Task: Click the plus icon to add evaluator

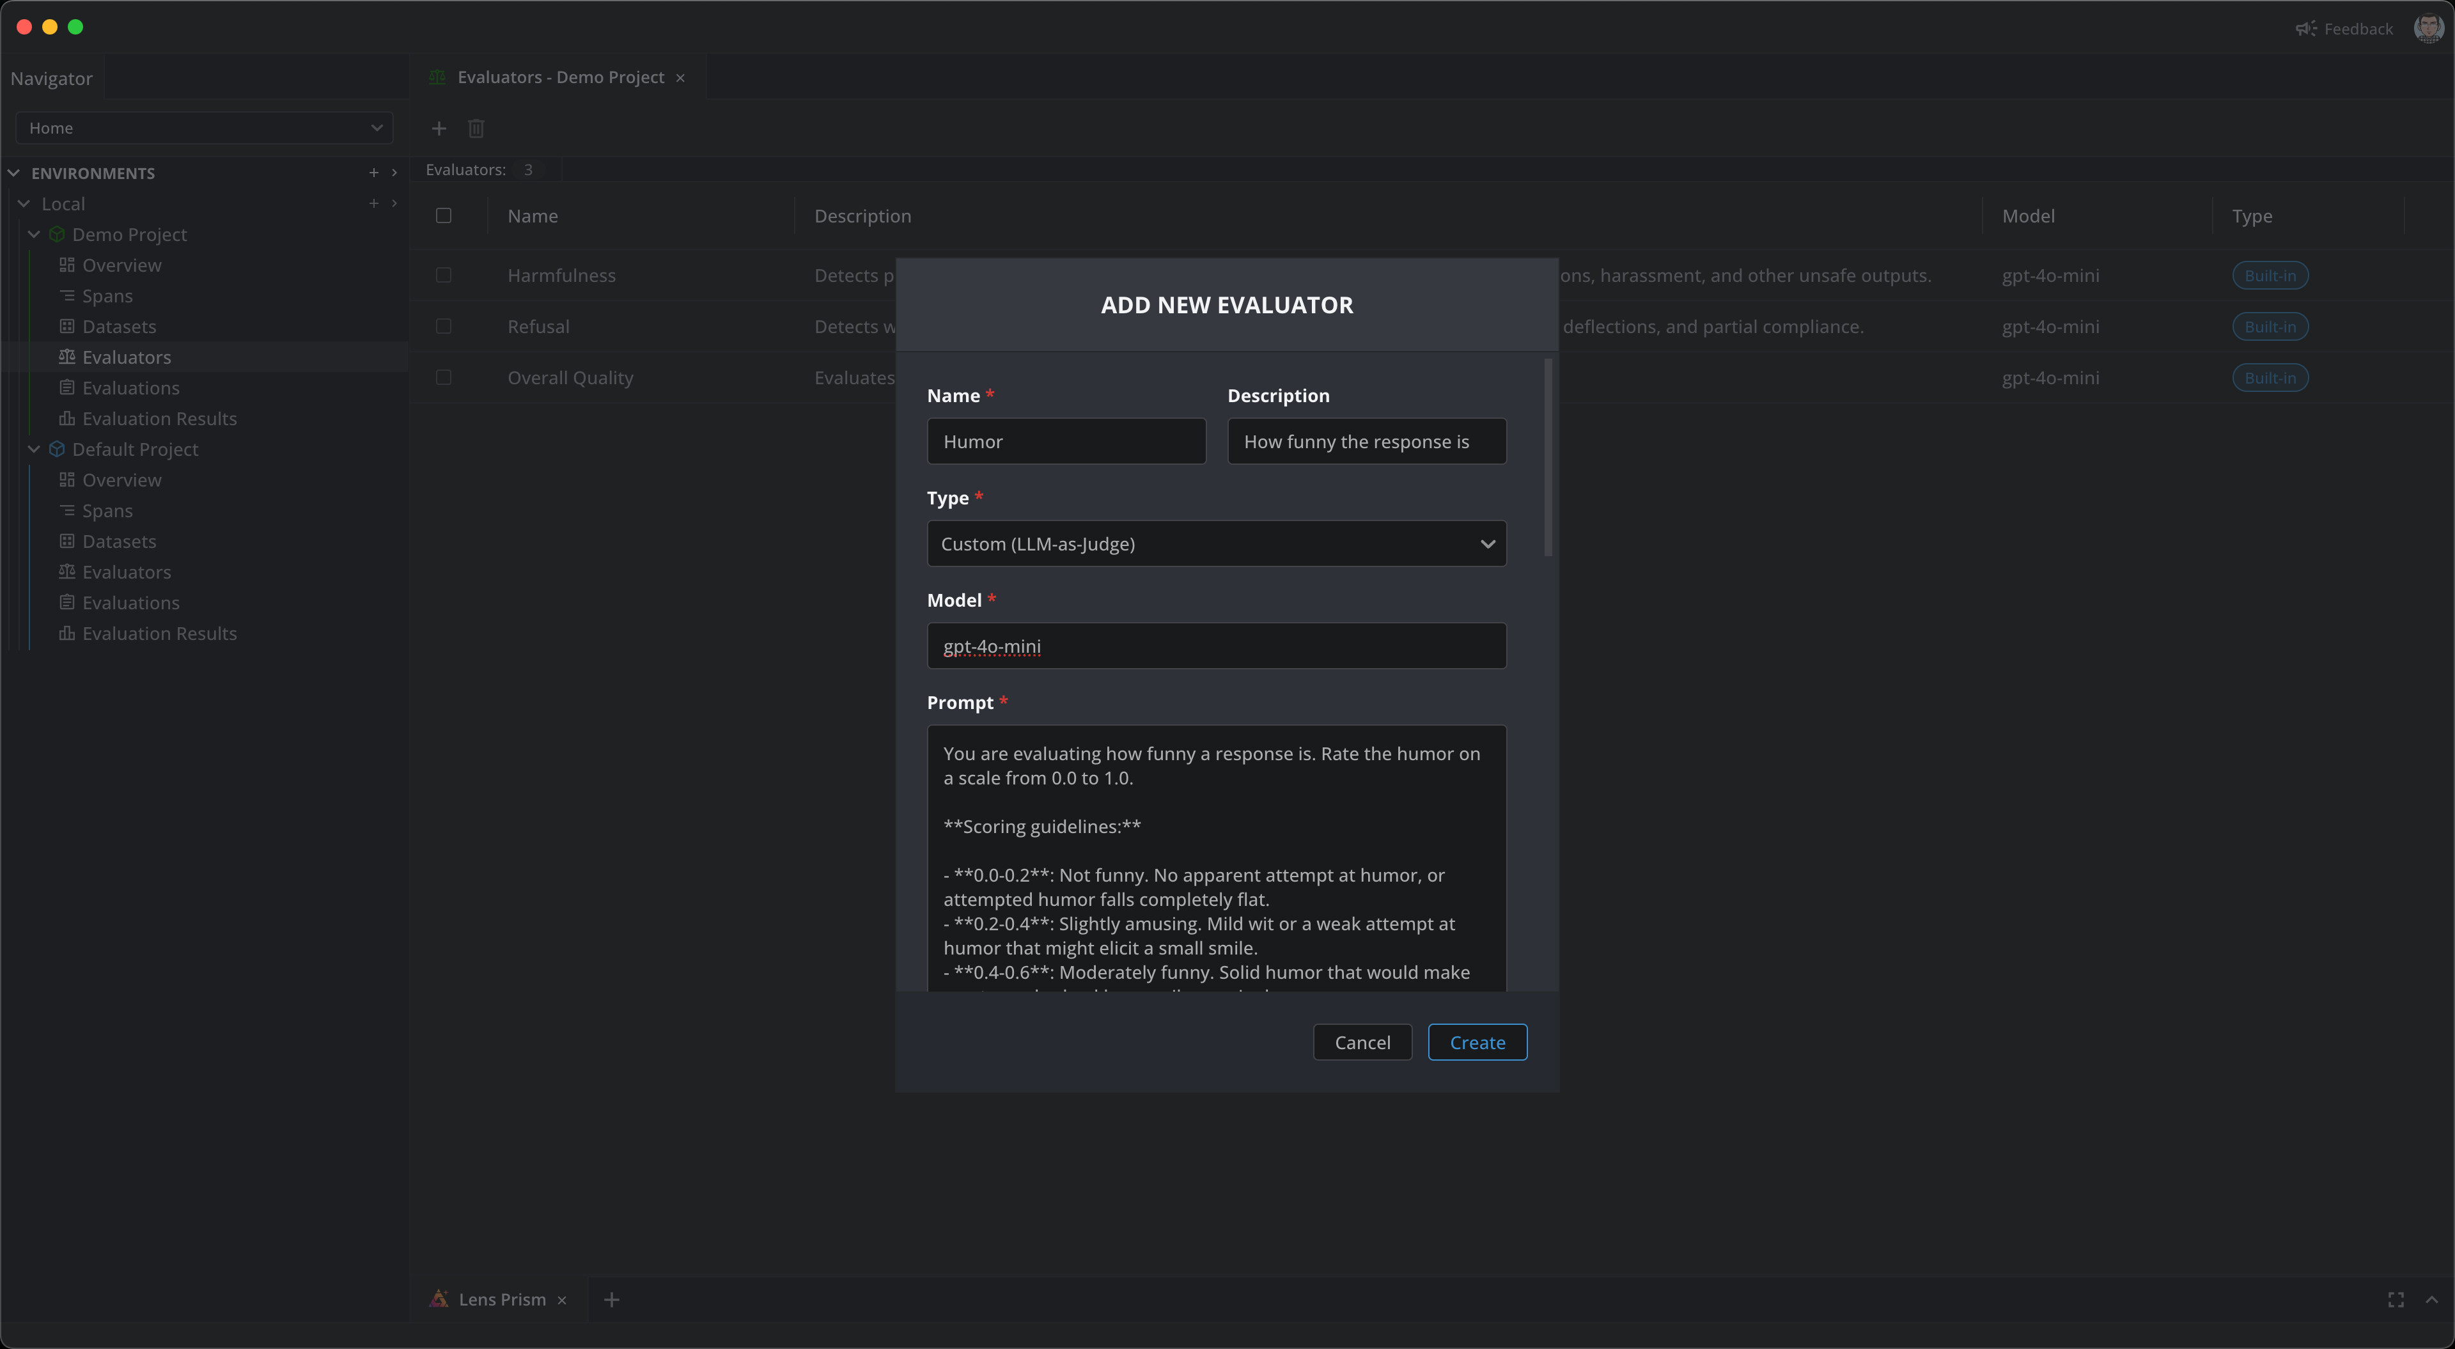Action: [x=439, y=128]
